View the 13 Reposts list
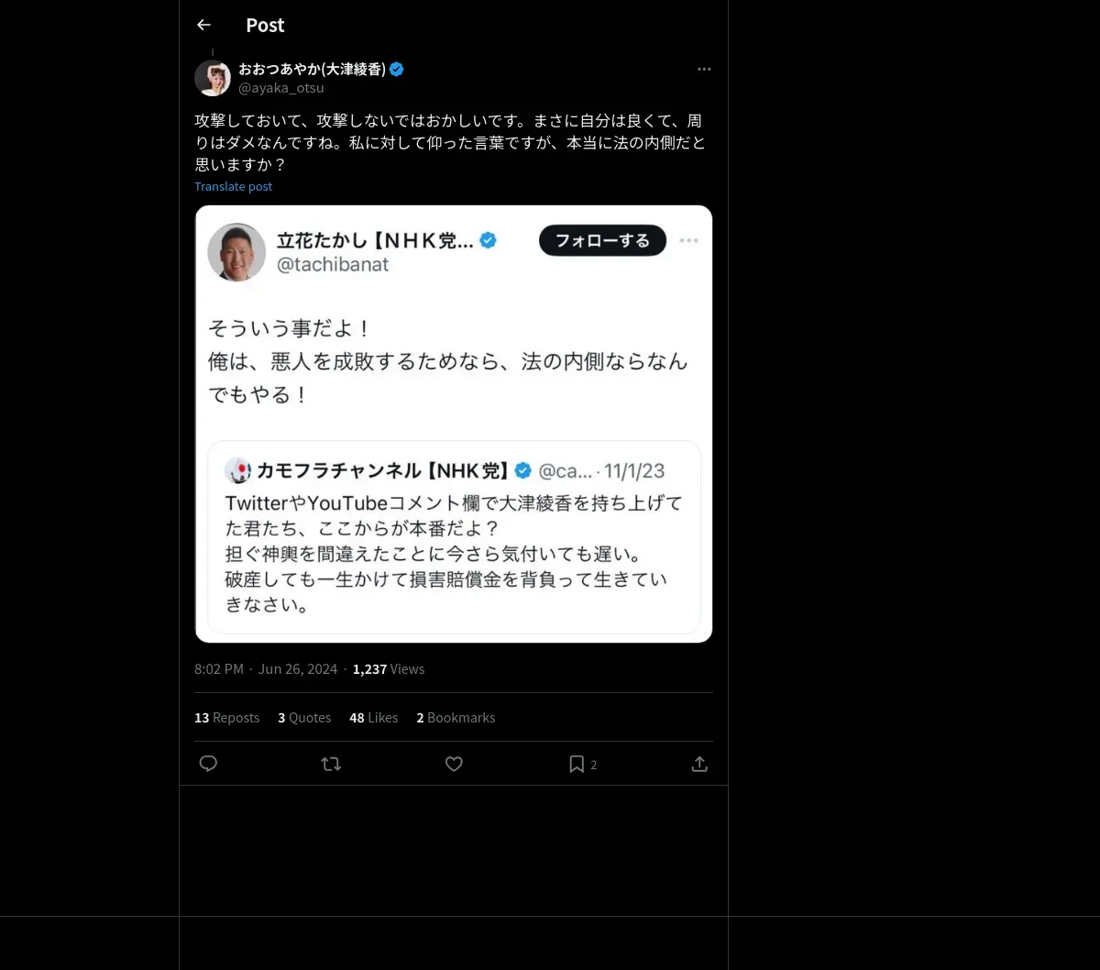 coord(226,718)
